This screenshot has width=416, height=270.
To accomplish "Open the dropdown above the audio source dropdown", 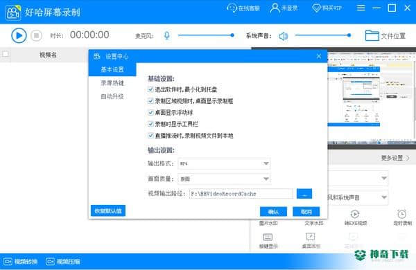I will pos(358,178).
